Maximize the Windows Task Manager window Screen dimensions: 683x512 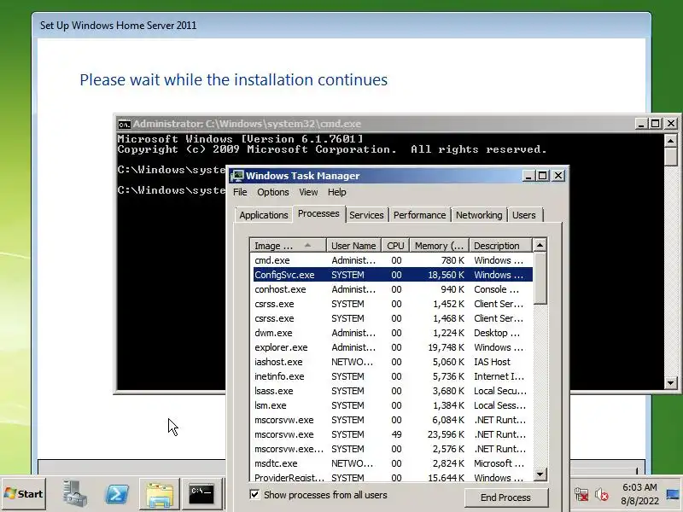pos(543,176)
